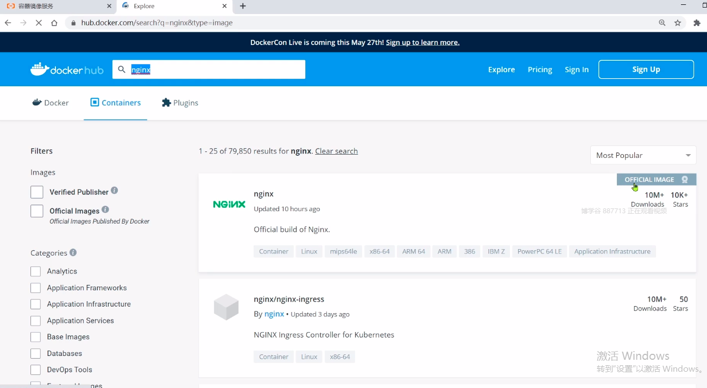Switch to the 容器镜像服务 browser tab
The image size is (707, 388).
[58, 6]
